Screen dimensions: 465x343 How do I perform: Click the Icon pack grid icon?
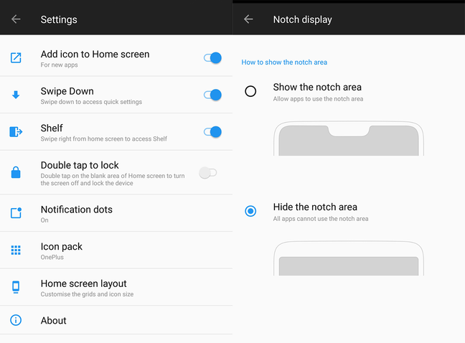point(16,250)
